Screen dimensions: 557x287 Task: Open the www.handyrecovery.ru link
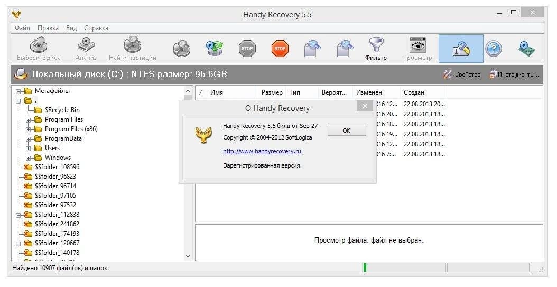pyautogui.click(x=262, y=151)
